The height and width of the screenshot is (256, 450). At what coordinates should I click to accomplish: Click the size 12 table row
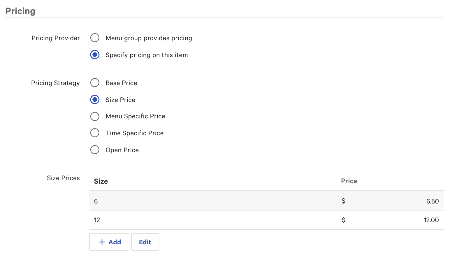tap(204, 220)
